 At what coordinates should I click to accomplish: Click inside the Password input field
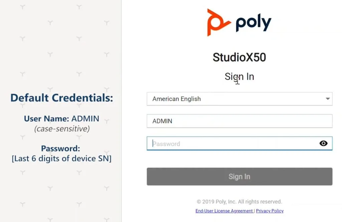234,143
